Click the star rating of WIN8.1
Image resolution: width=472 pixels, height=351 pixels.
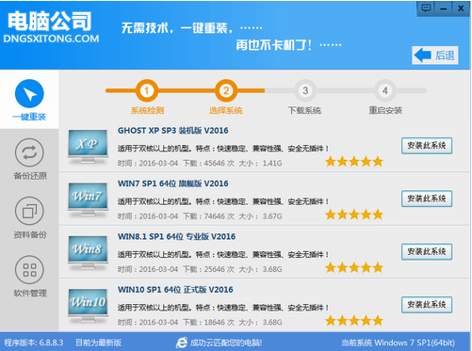354,267
